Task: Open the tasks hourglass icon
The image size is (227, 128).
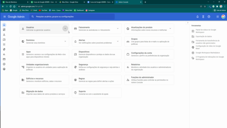Action: coord(203,17)
